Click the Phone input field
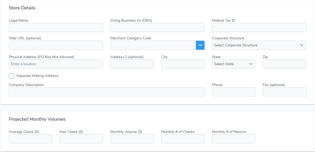315x152 pixels. (x=234, y=92)
